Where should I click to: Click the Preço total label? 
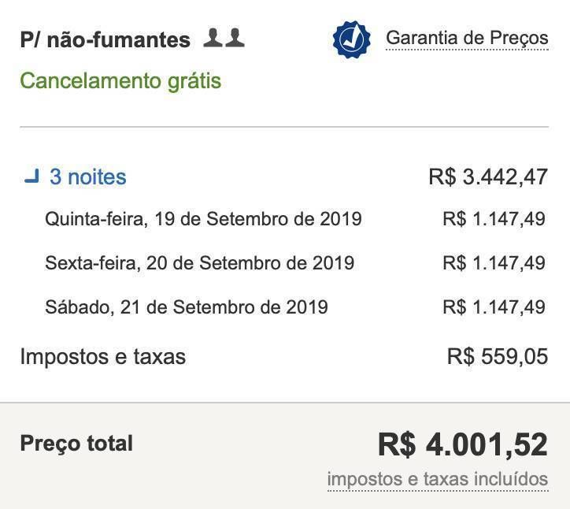tap(76, 444)
